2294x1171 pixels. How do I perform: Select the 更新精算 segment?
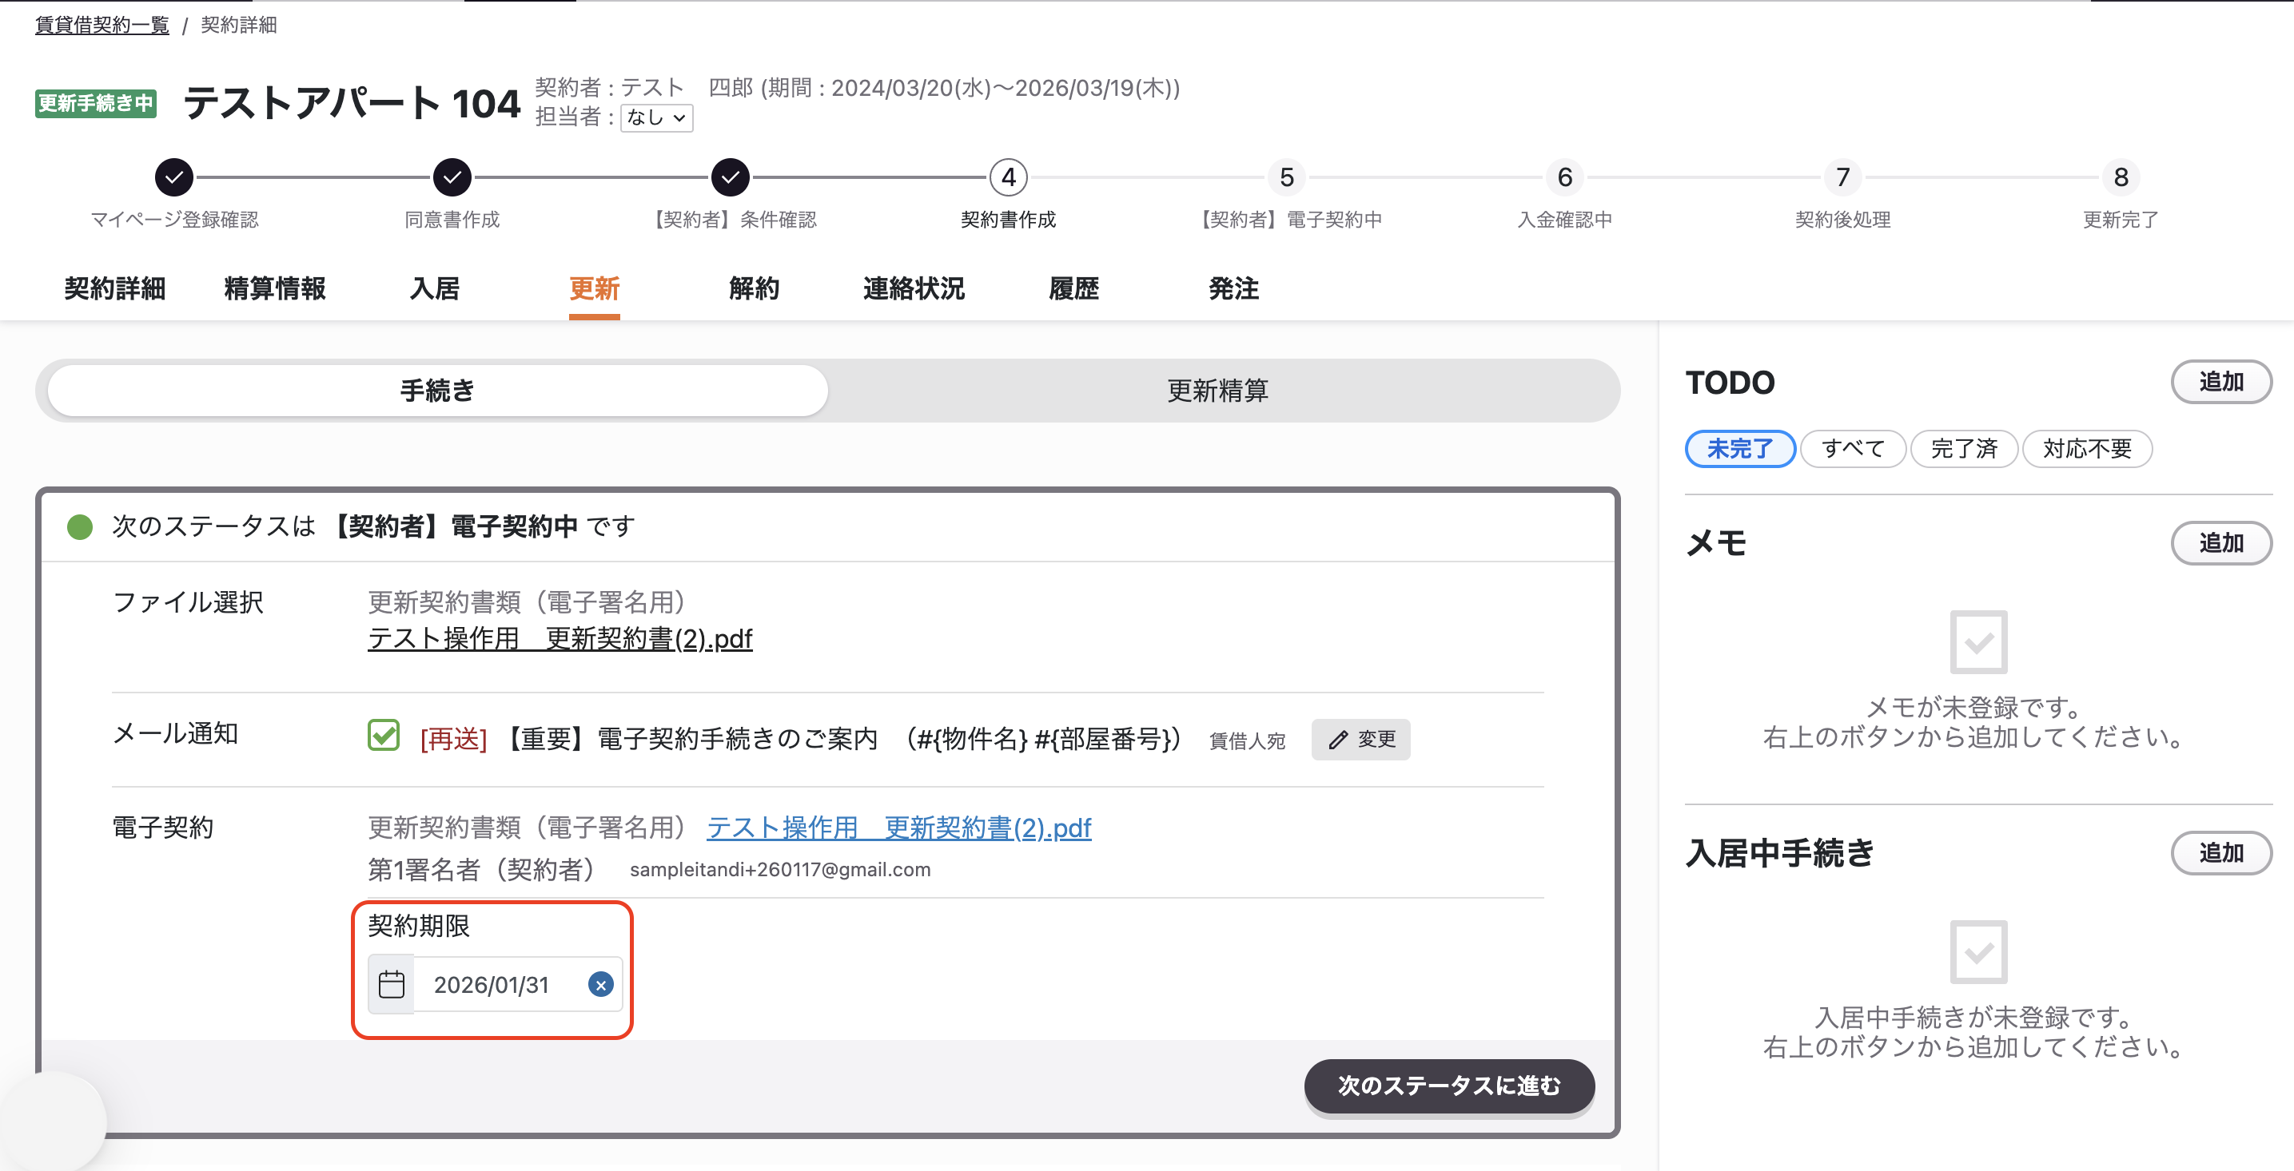[x=1217, y=391]
